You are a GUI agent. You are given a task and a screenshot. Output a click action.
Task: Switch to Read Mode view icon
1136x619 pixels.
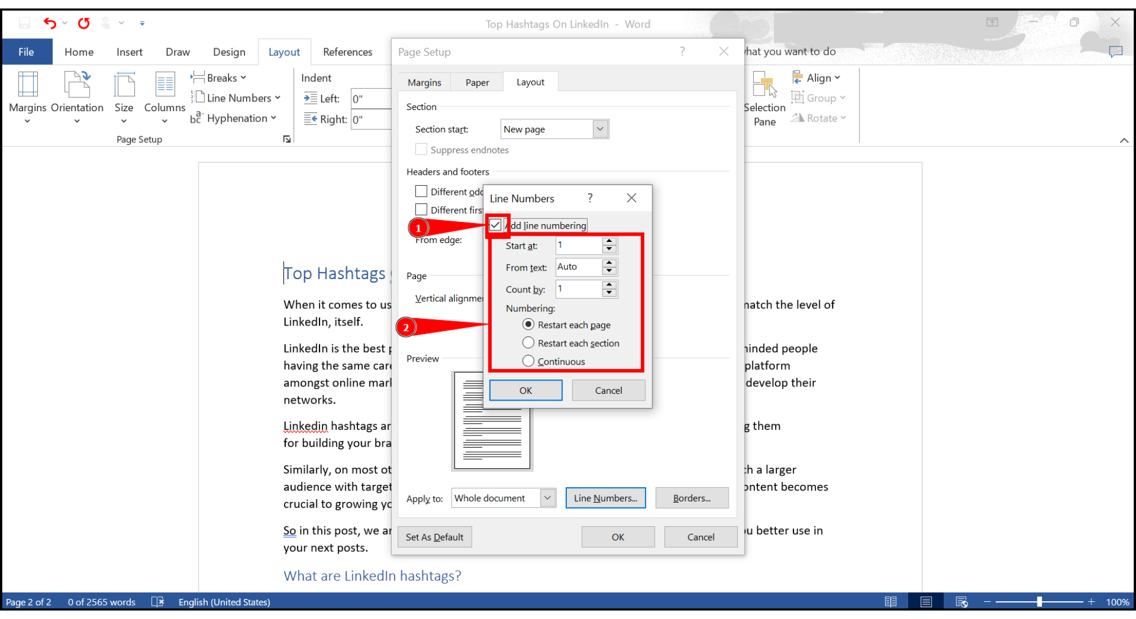[890, 602]
